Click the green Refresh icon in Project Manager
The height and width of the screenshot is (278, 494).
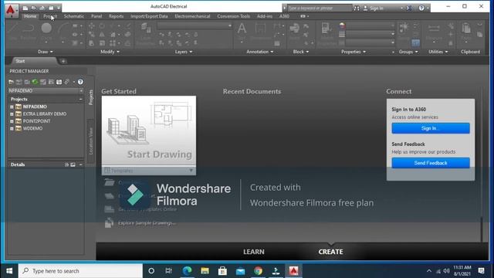[x=35, y=82]
